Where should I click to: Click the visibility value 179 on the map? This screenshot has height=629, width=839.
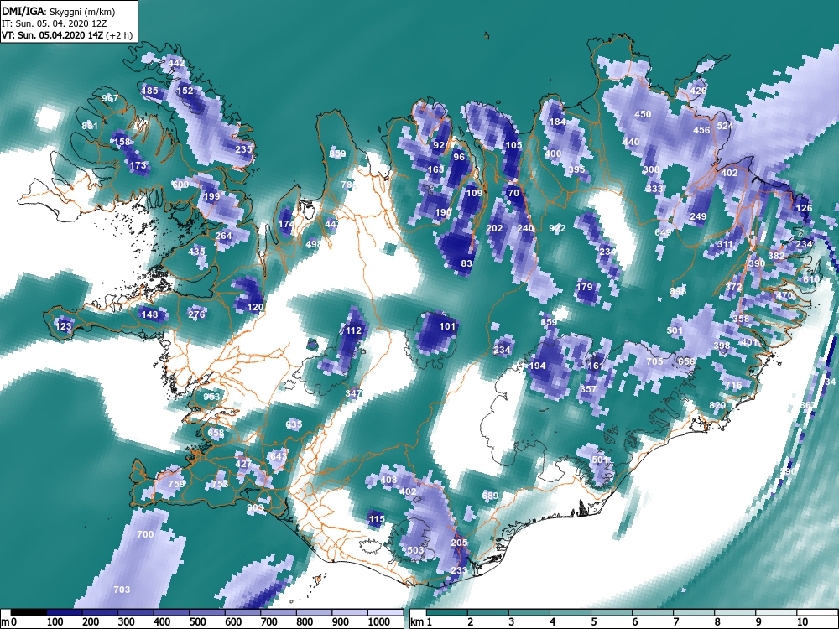[584, 287]
